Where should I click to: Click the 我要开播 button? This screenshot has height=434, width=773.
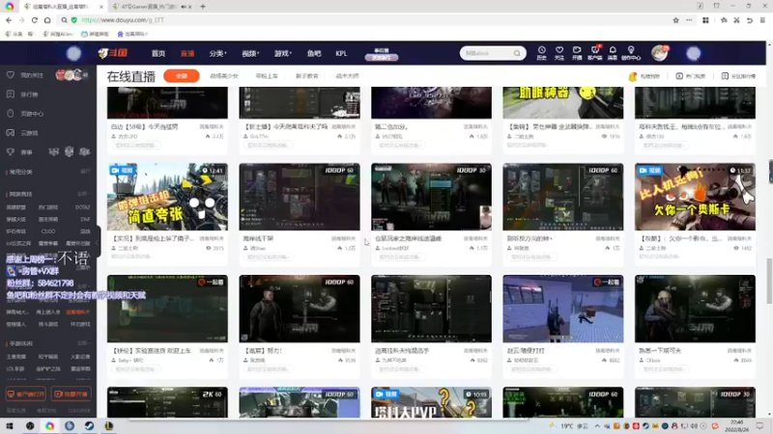click(72, 394)
